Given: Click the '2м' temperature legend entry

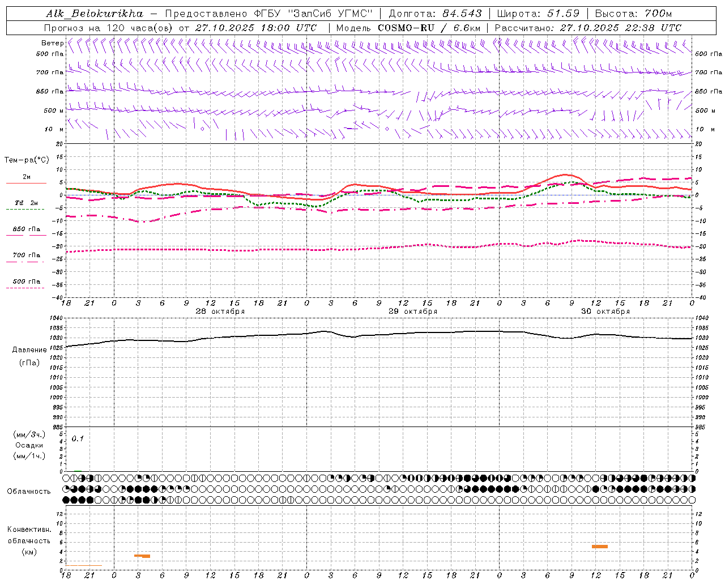Looking at the screenshot, I should click(x=27, y=177).
